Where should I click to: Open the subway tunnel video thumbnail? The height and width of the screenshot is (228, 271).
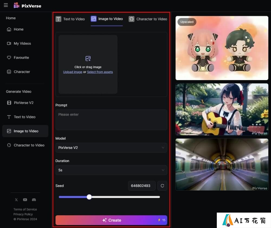pyautogui.click(x=222, y=164)
